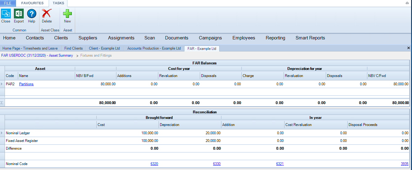Open Reporting in navigation bar
Screen dimensions: 412x170
[275, 38]
